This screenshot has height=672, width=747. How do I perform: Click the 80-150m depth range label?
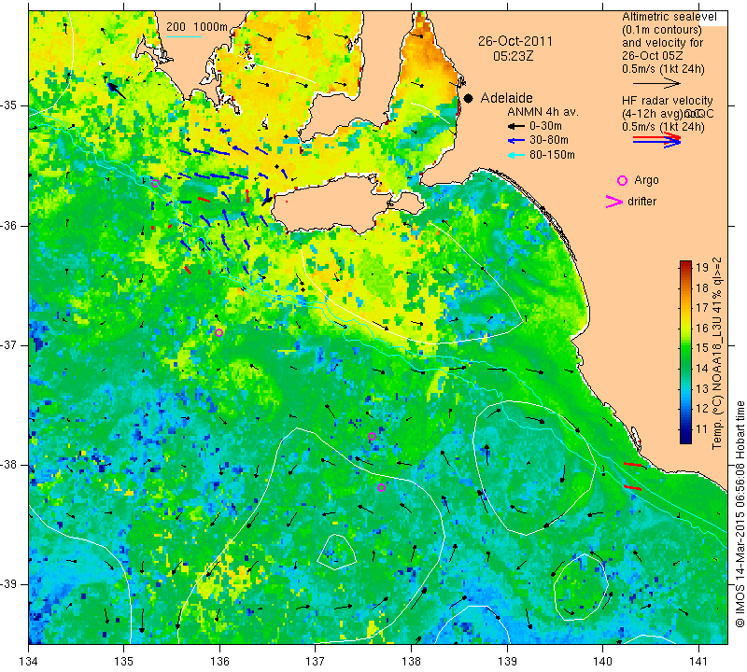[552, 155]
